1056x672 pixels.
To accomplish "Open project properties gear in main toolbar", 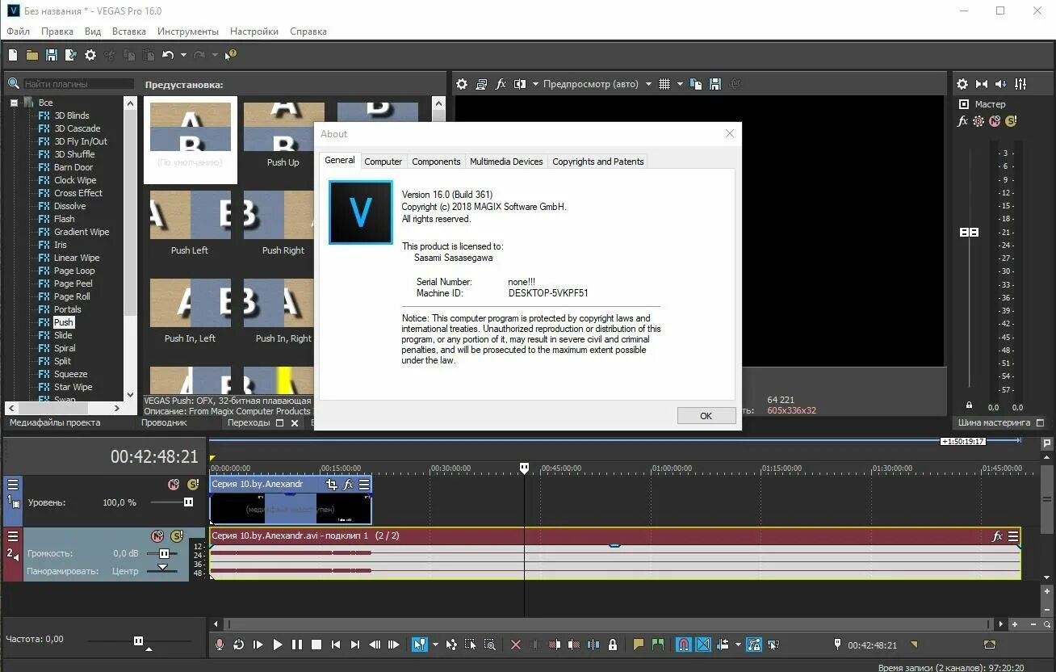I will pos(90,55).
